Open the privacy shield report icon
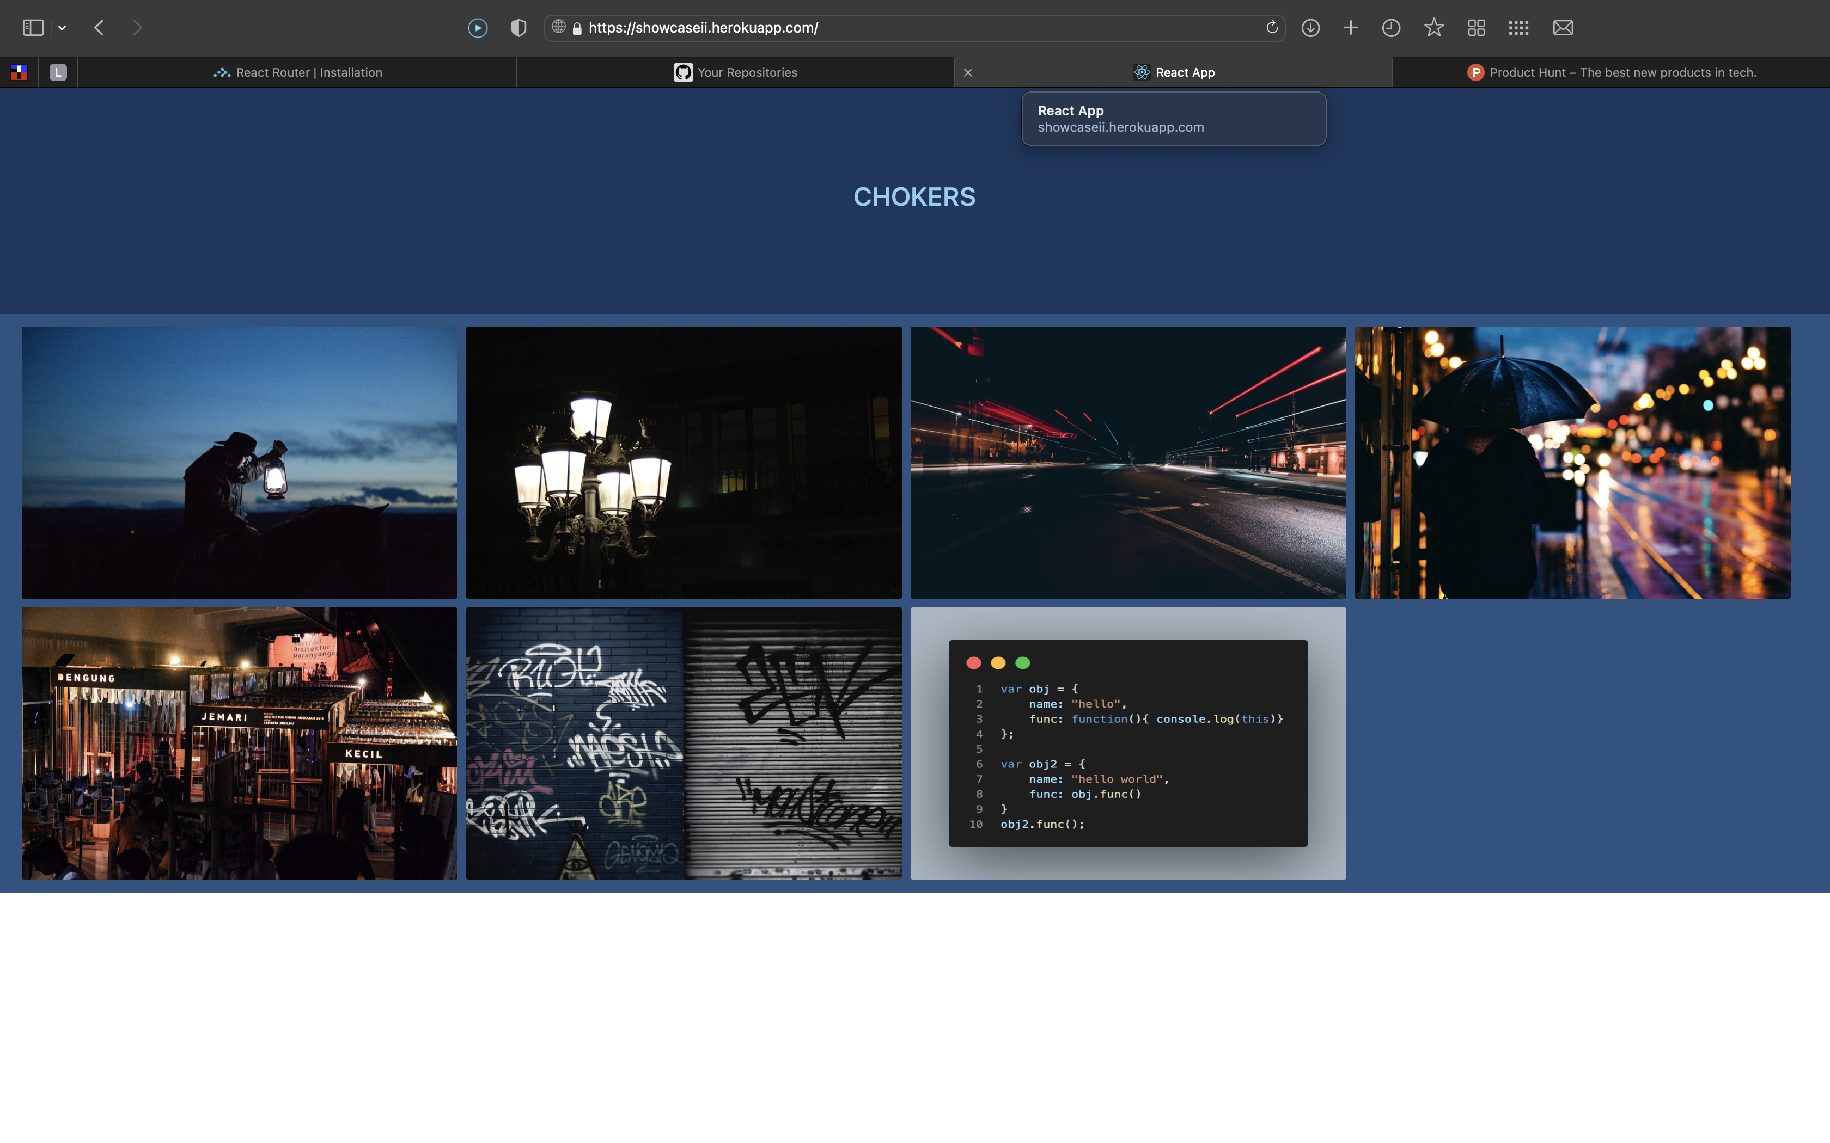Screen dimensions: 1830x1143 click(518, 28)
